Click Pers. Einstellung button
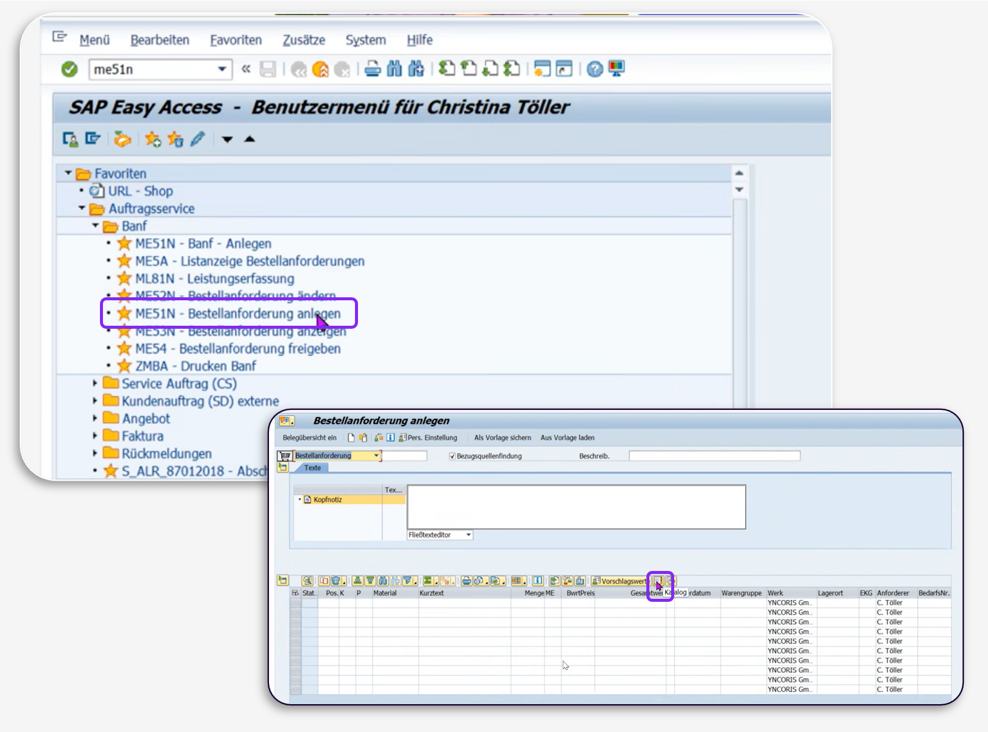The width and height of the screenshot is (988, 732). [x=428, y=438]
